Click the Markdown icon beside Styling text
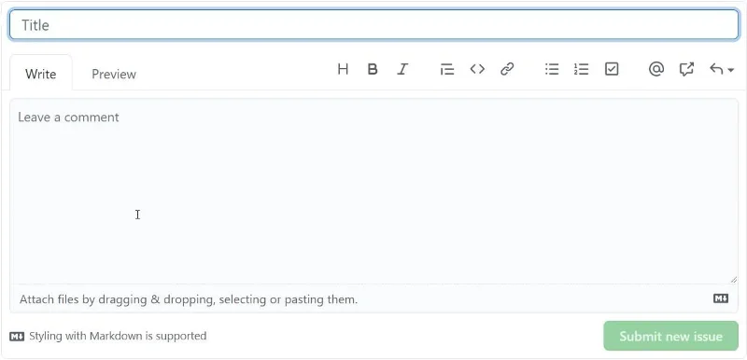The width and height of the screenshot is (747, 360). pyautogui.click(x=17, y=337)
